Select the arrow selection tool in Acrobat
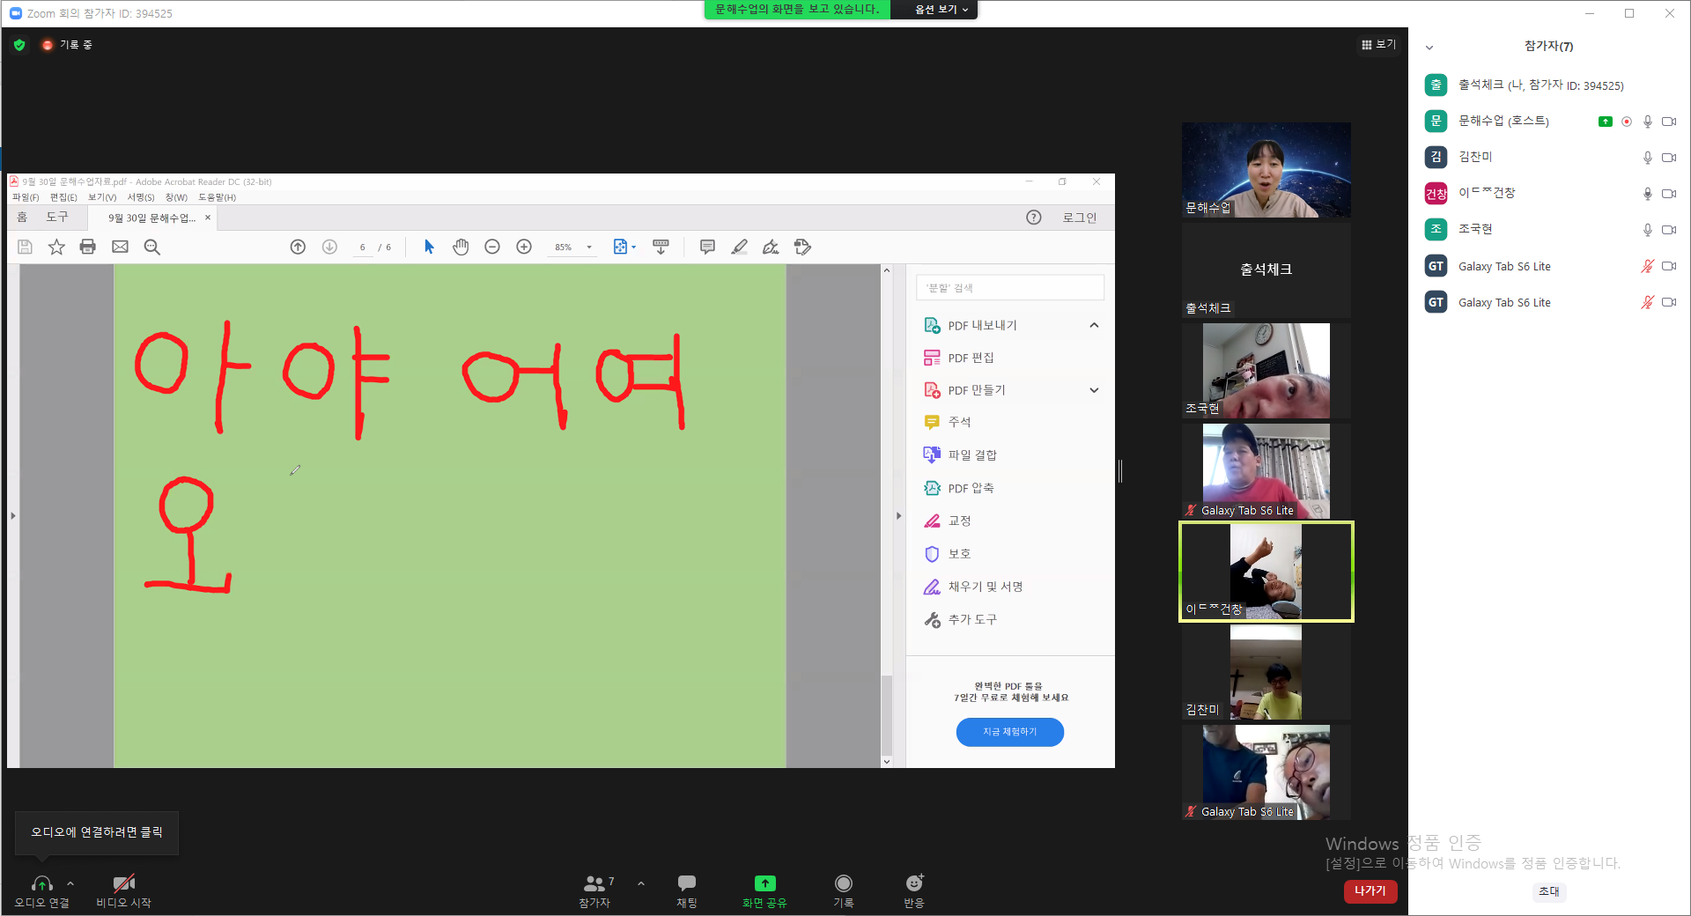This screenshot has width=1691, height=916. coord(429,247)
